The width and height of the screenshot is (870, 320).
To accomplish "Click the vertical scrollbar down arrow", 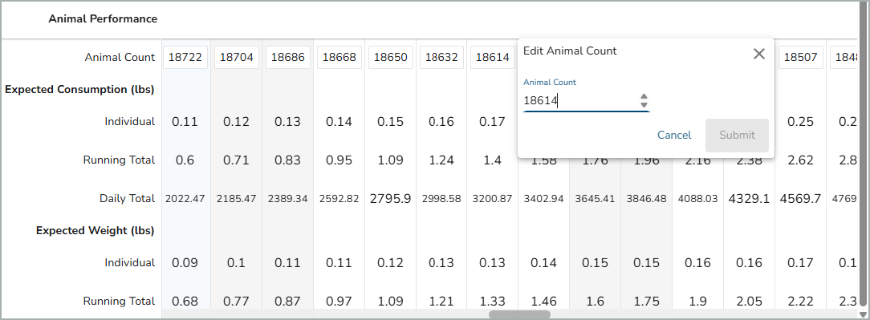I will pos(864,314).
